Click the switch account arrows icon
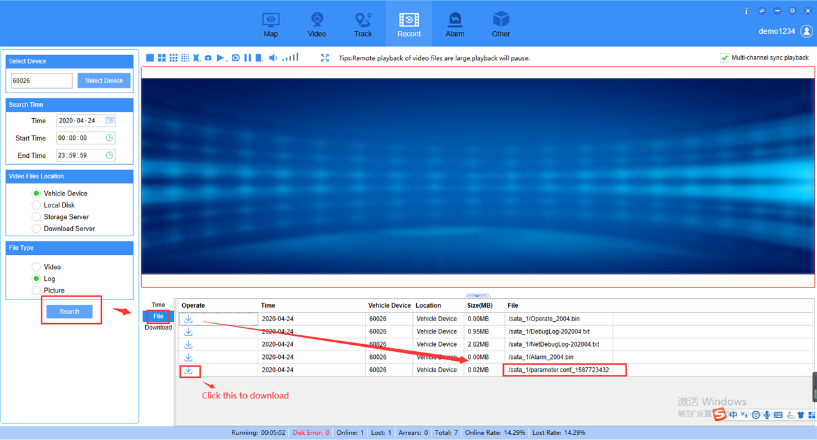Viewport: 817px width, 440px height. tap(761, 11)
